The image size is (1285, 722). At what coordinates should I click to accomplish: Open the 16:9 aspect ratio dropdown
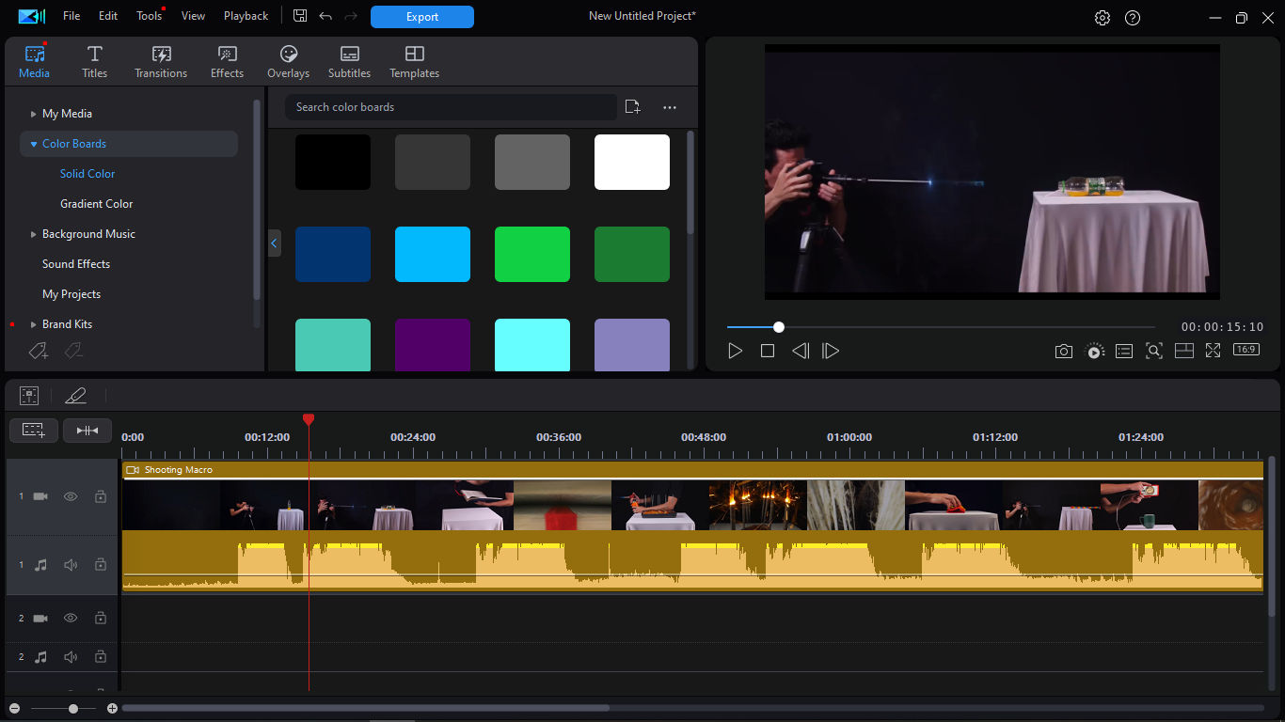coord(1245,350)
